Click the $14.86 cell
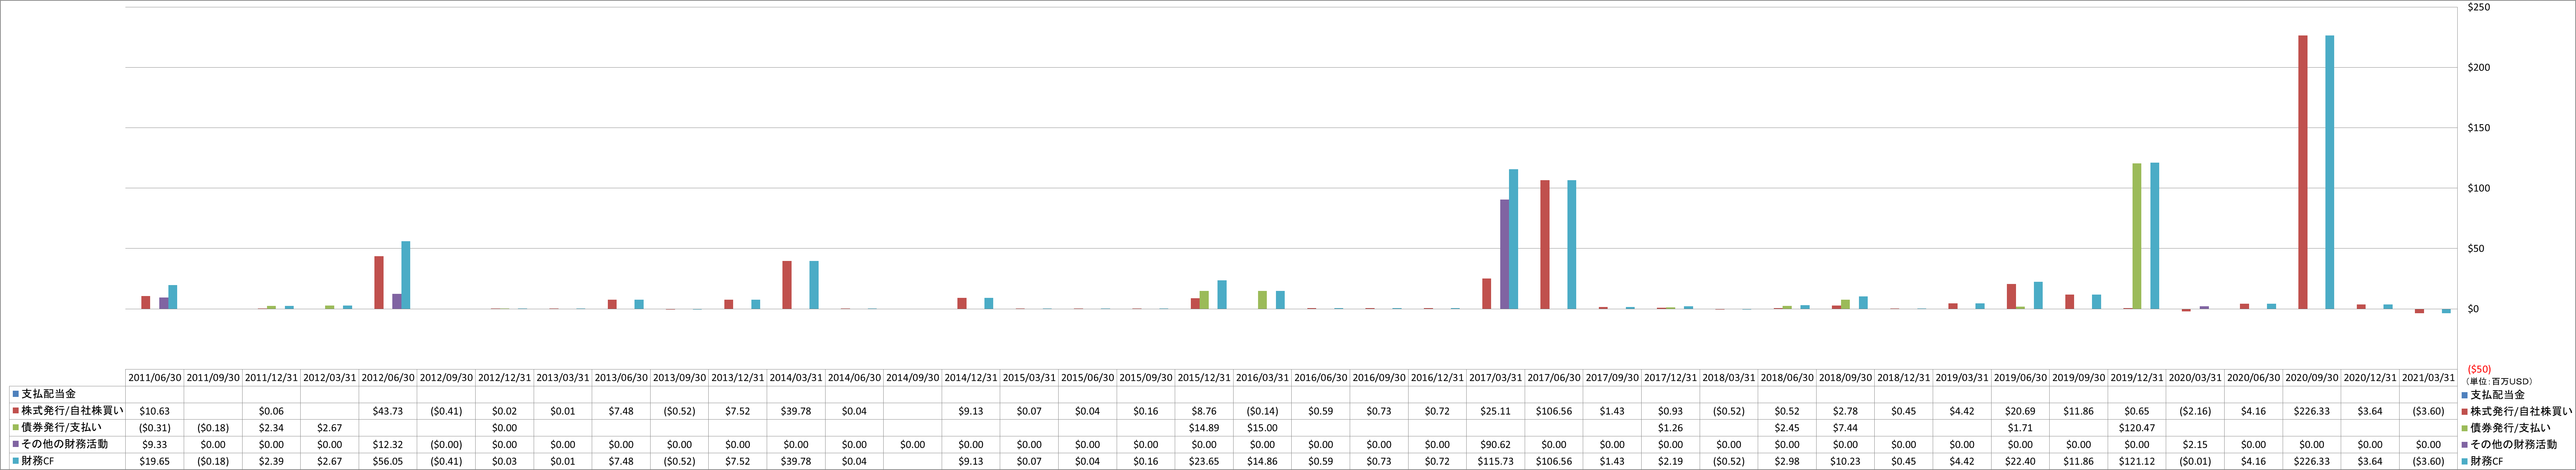This screenshot has width=2576, height=470. pos(1262,461)
